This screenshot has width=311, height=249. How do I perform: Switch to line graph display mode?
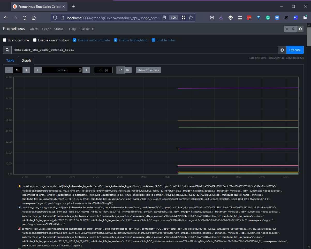[120, 70]
